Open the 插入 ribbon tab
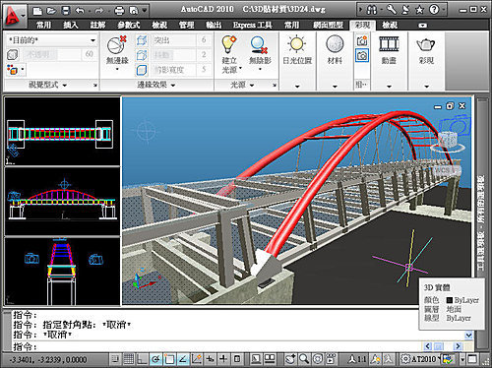The height and width of the screenshot is (368, 492). pos(71,25)
